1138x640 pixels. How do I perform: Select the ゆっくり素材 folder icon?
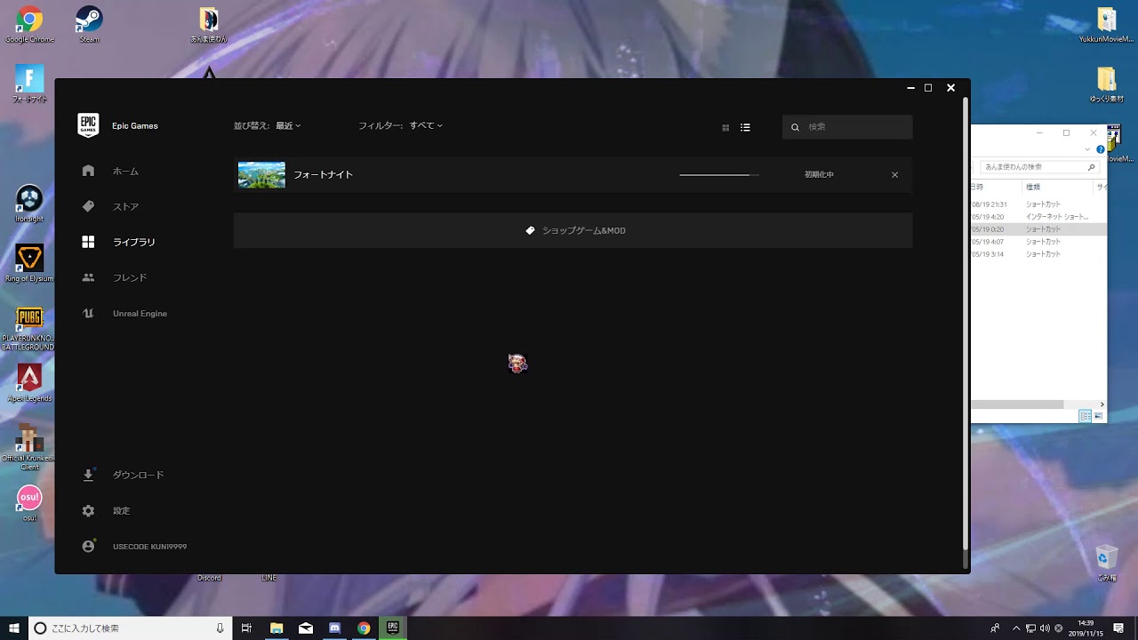pyautogui.click(x=1106, y=84)
